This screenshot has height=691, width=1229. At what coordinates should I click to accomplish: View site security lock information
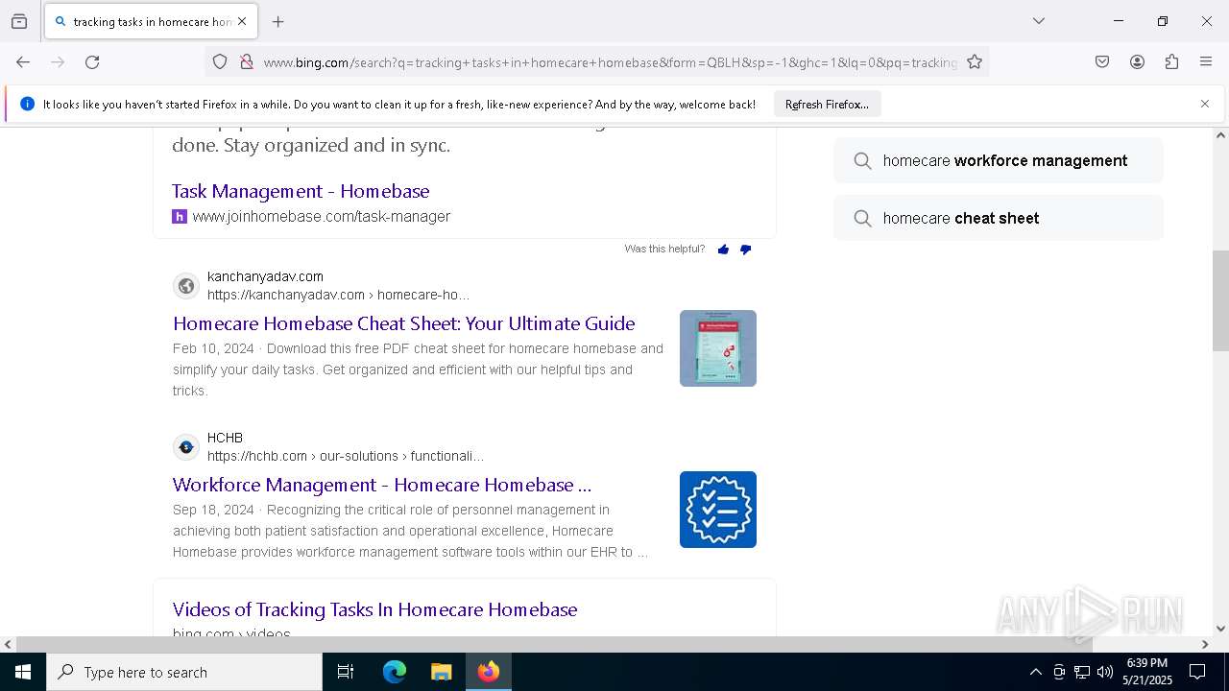[247, 62]
